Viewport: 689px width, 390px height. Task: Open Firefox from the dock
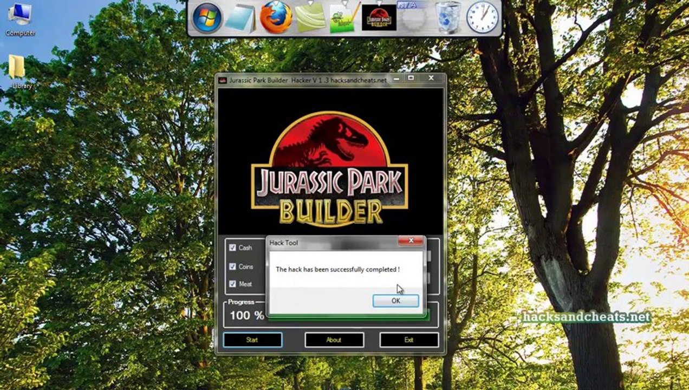coord(276,17)
